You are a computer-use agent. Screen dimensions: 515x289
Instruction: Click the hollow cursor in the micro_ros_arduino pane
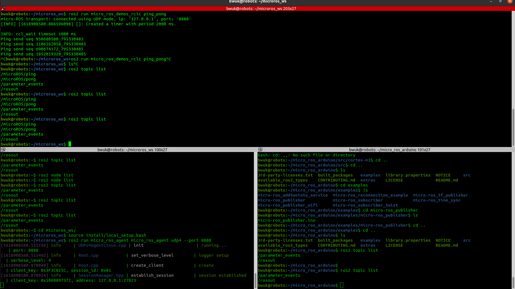pos(342,285)
